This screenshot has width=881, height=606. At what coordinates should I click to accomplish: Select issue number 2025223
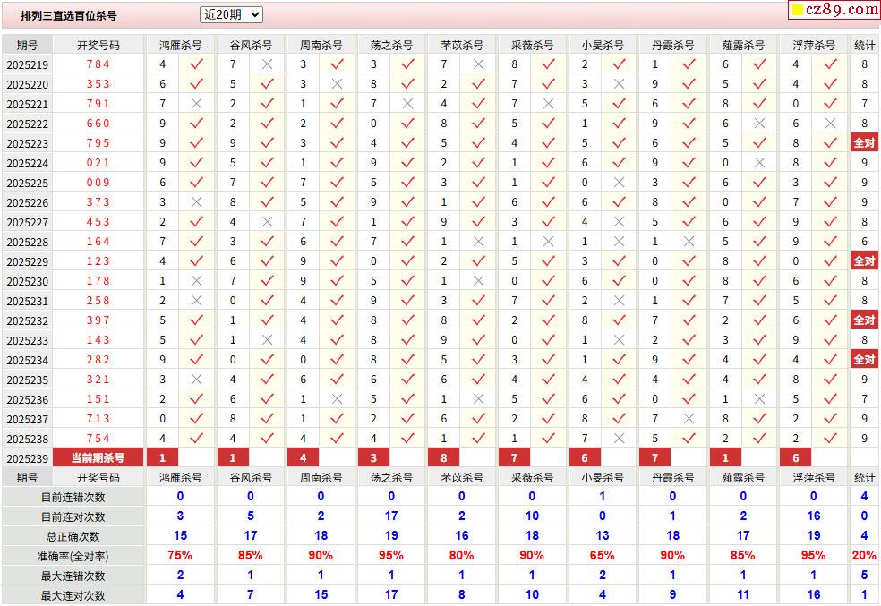click(28, 143)
